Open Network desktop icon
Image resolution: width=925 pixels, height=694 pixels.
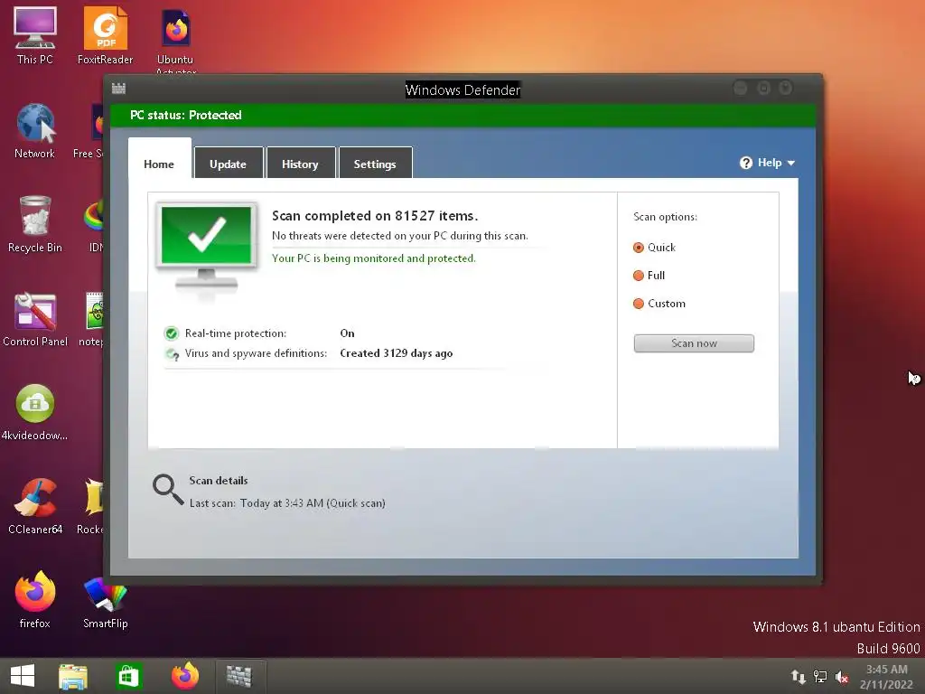point(35,131)
